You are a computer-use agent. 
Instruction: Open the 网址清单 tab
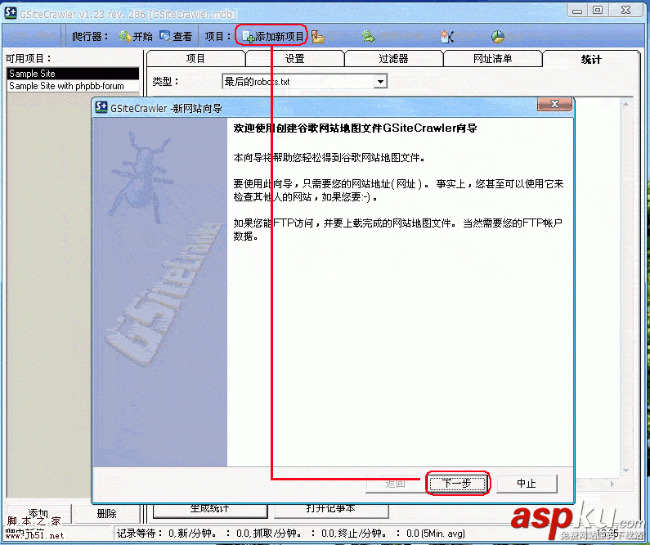(x=492, y=58)
